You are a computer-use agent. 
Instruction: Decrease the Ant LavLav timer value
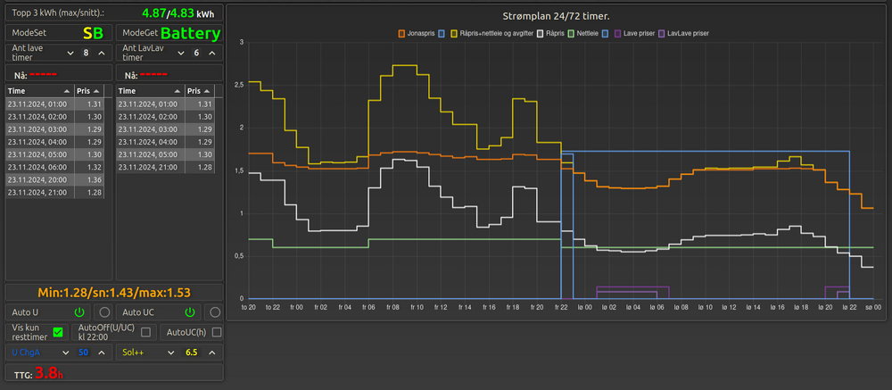(x=181, y=54)
